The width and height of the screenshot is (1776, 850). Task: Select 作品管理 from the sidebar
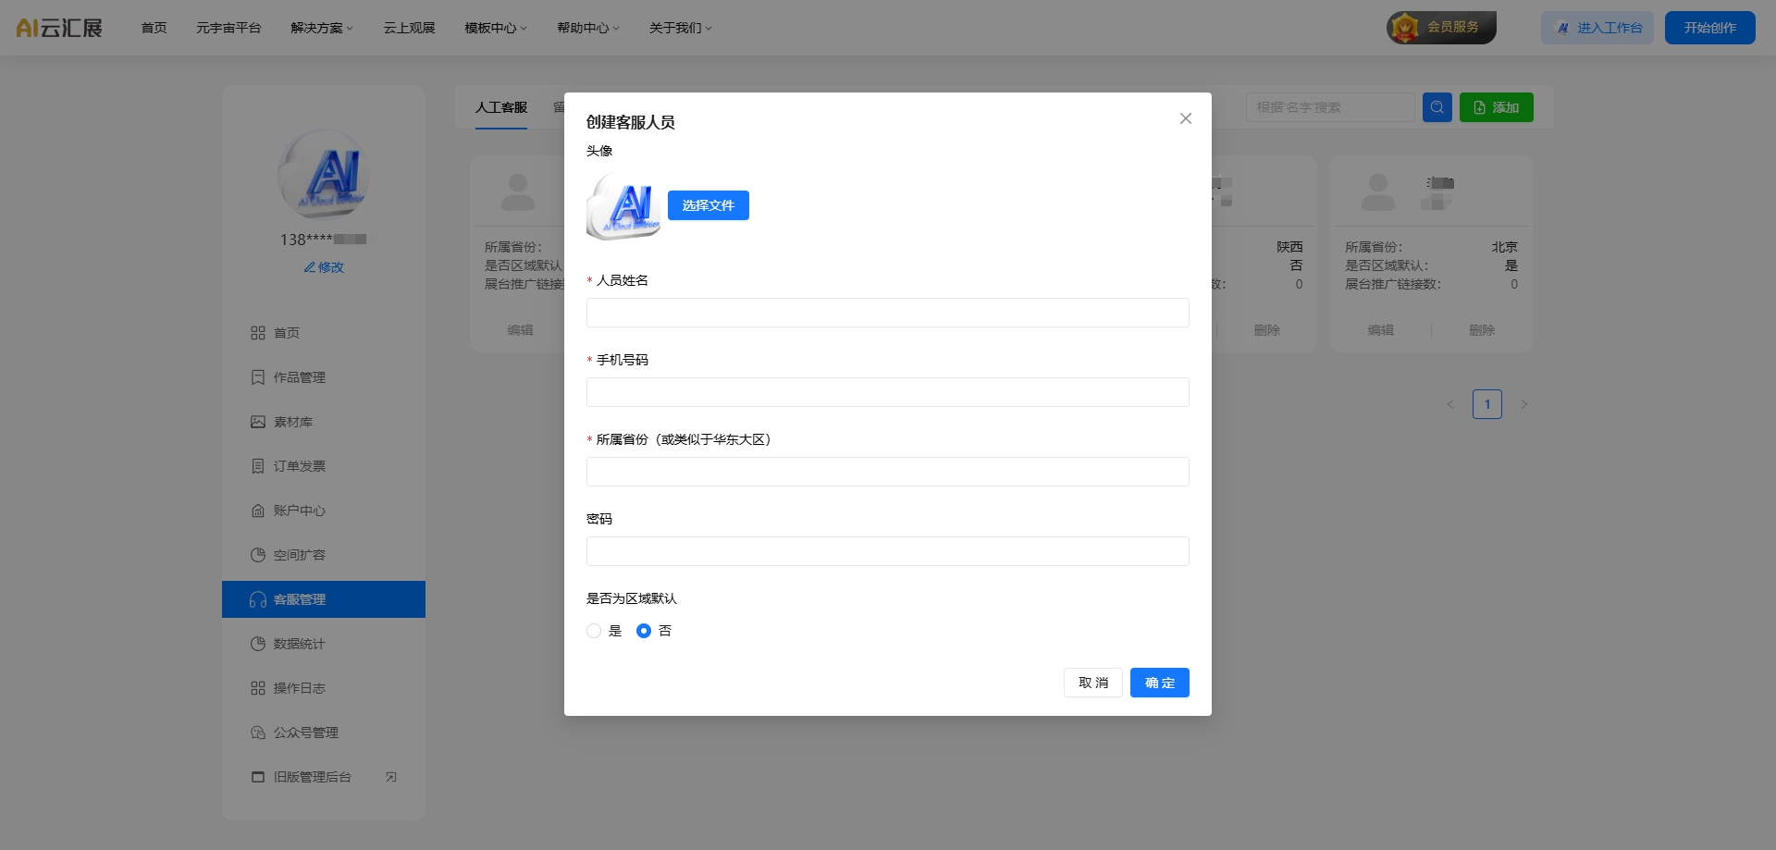click(x=299, y=376)
